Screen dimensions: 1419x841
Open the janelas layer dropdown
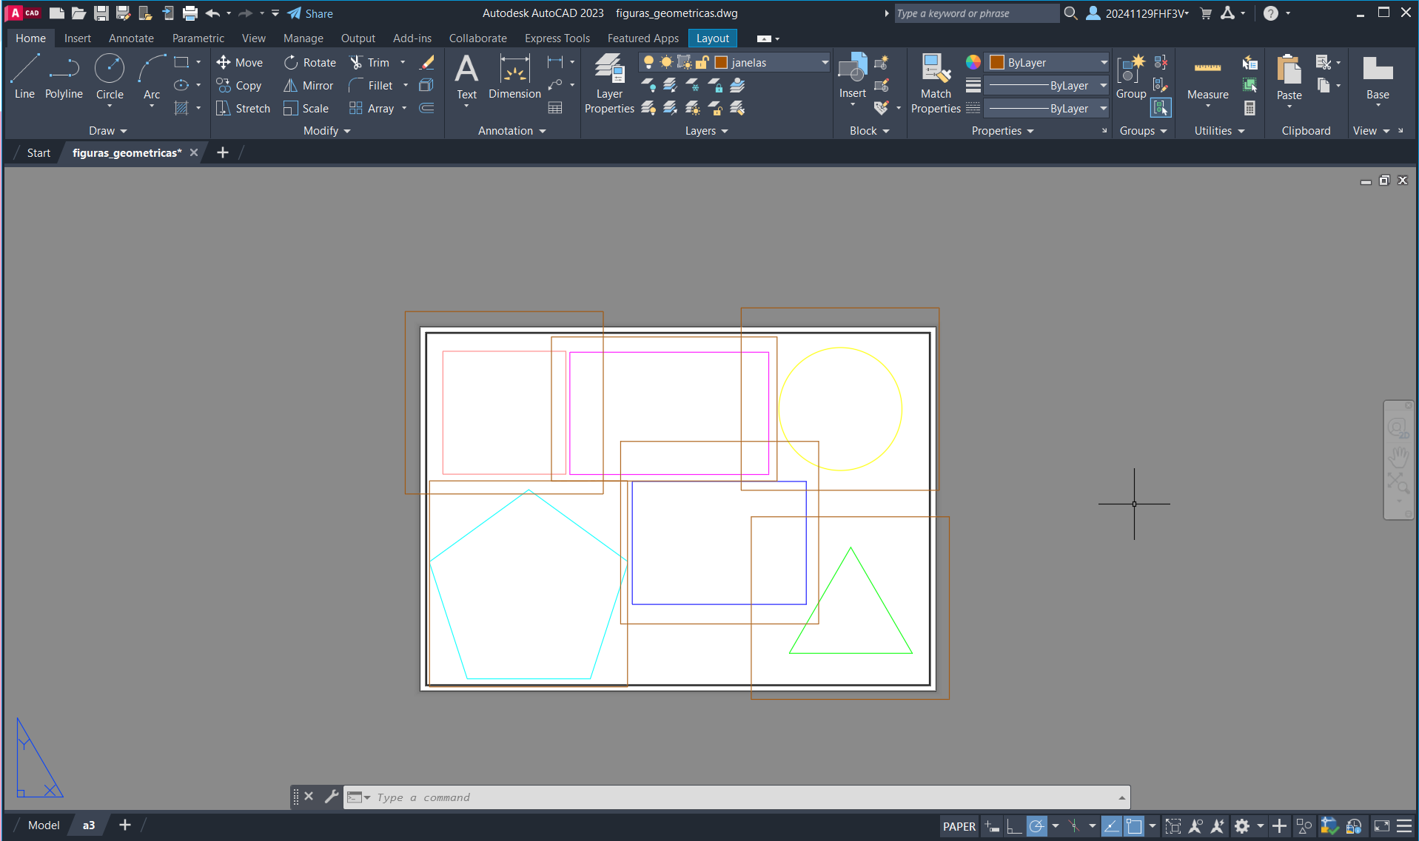click(x=825, y=63)
